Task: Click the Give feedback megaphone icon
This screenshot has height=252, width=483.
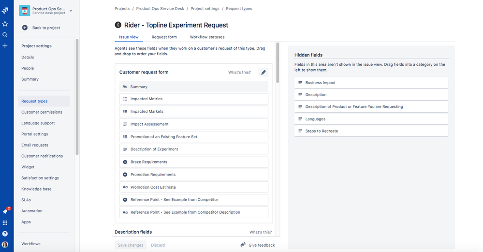Action: [243, 245]
